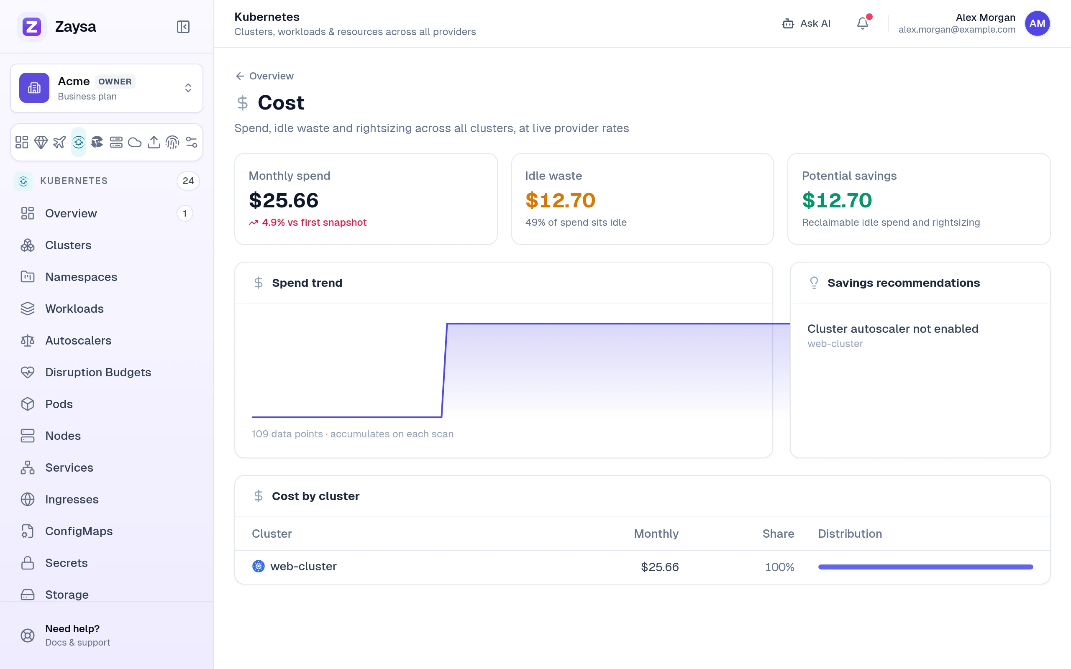Click the Kubernetes count badge 24
The height and width of the screenshot is (669, 1071).
[x=188, y=181]
